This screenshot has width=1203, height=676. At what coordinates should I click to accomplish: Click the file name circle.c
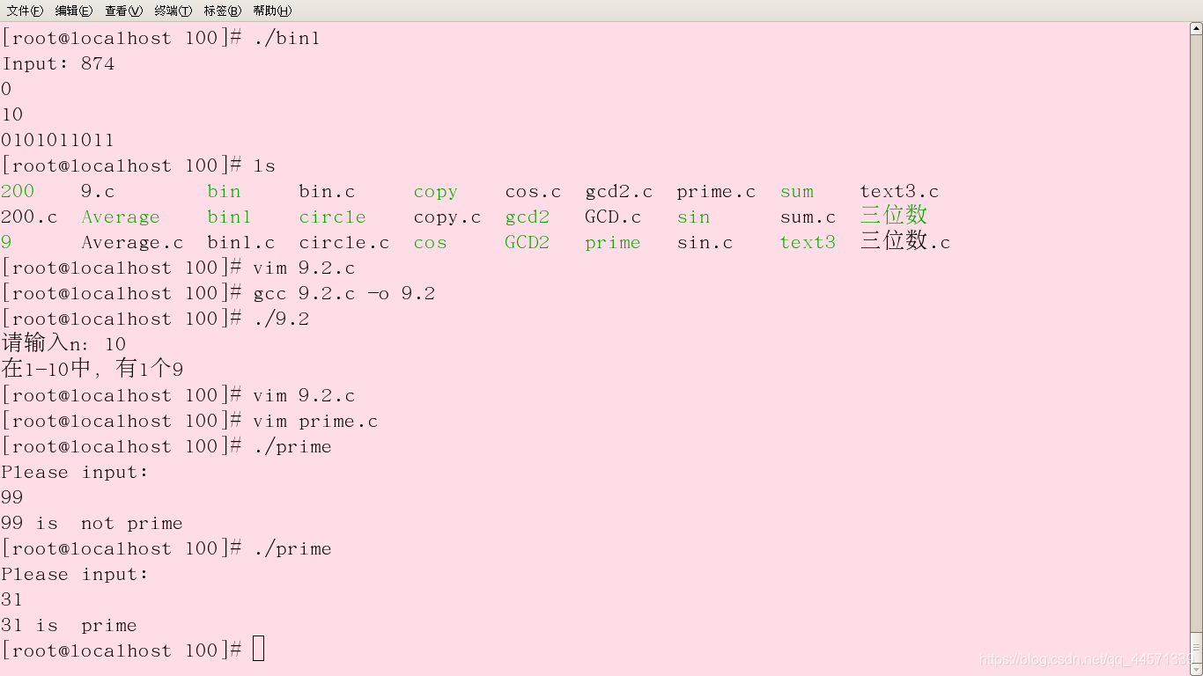(x=343, y=243)
